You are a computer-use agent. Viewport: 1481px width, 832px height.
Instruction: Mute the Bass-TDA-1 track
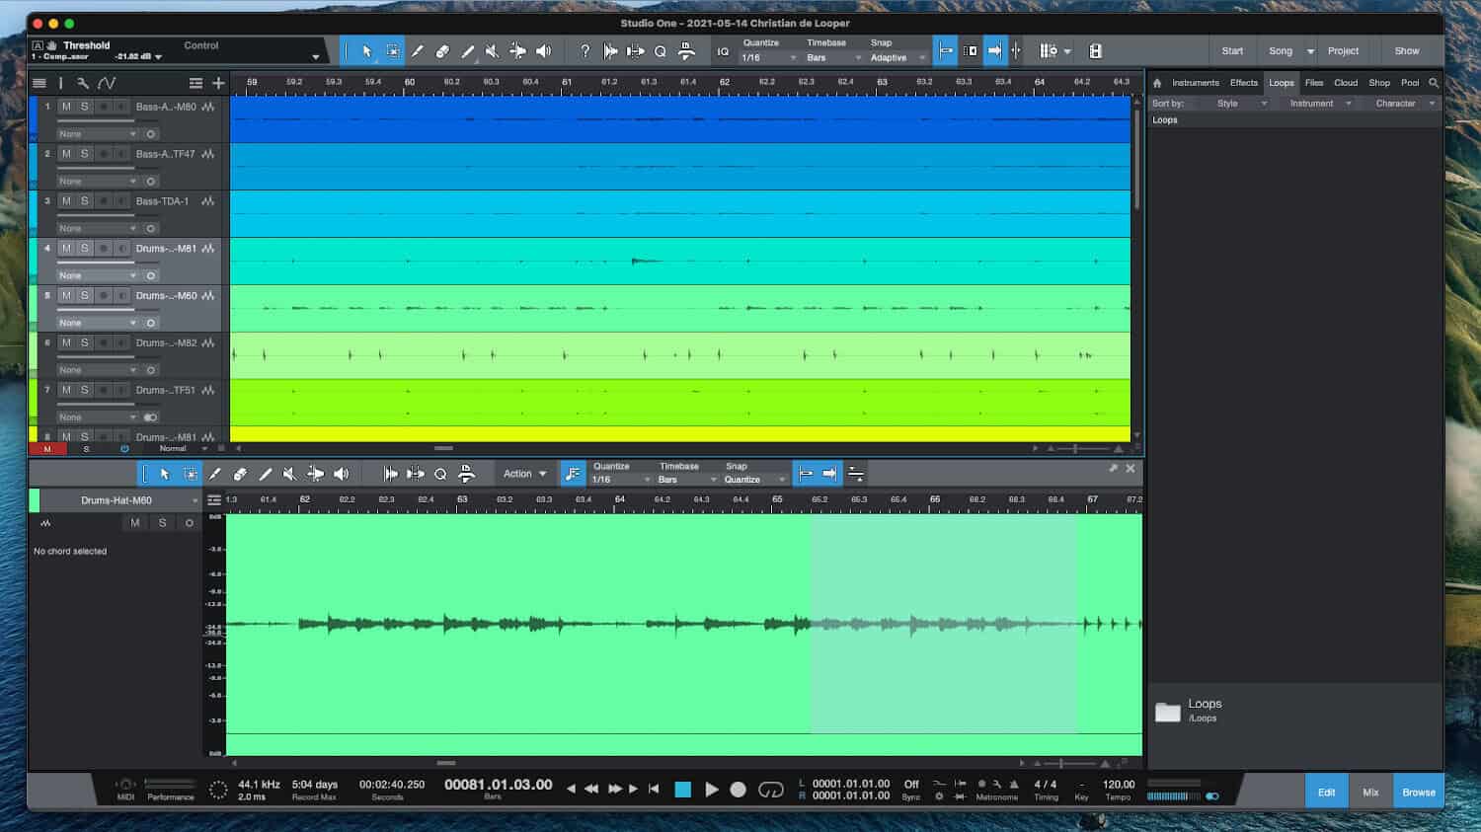[66, 201]
